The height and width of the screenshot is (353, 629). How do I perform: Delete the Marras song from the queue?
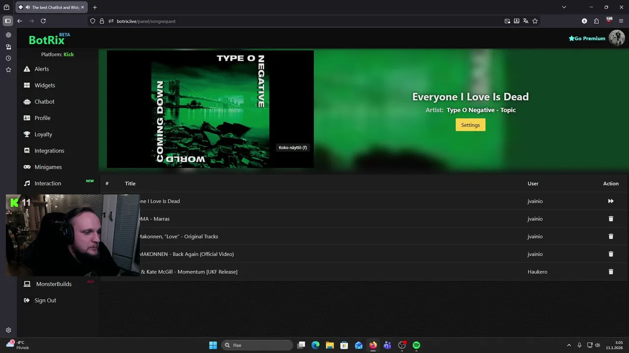pos(611,219)
